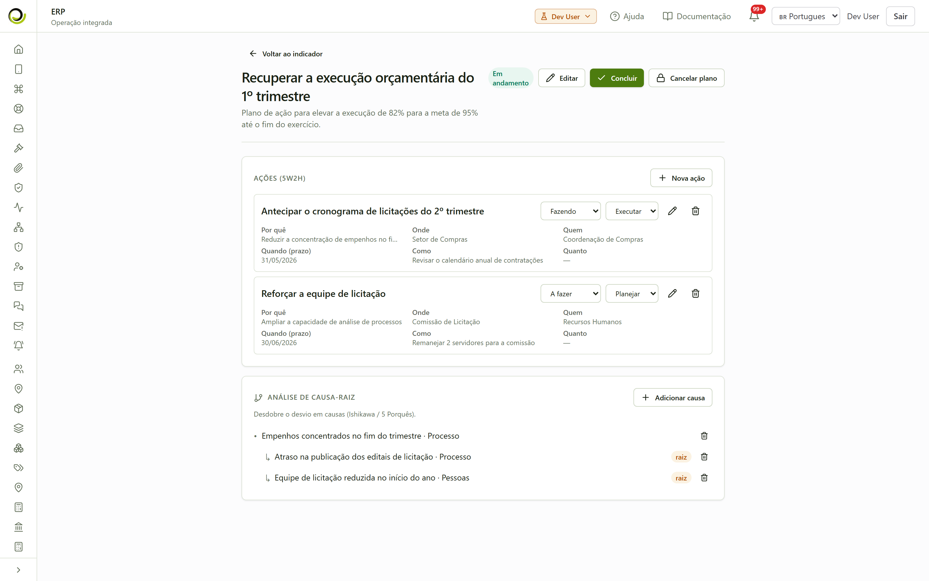The image size is (929, 581).
Task: Click the ERP logo icon
Action: 17,16
